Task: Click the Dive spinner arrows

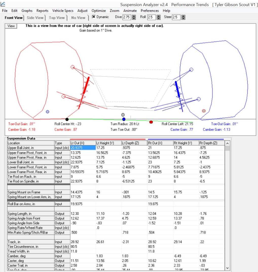Action: point(134,17)
